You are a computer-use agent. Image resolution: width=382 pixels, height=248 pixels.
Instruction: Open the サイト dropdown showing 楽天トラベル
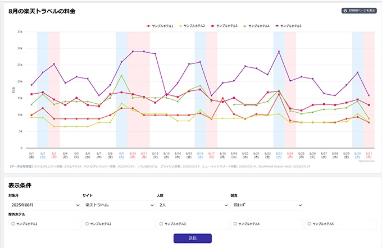[118, 205]
